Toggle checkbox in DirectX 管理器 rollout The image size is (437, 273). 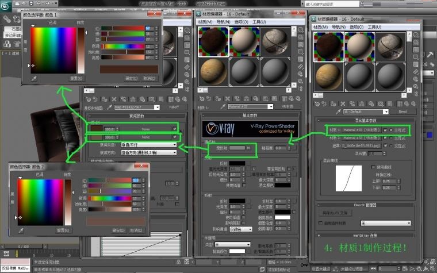(x=320, y=223)
